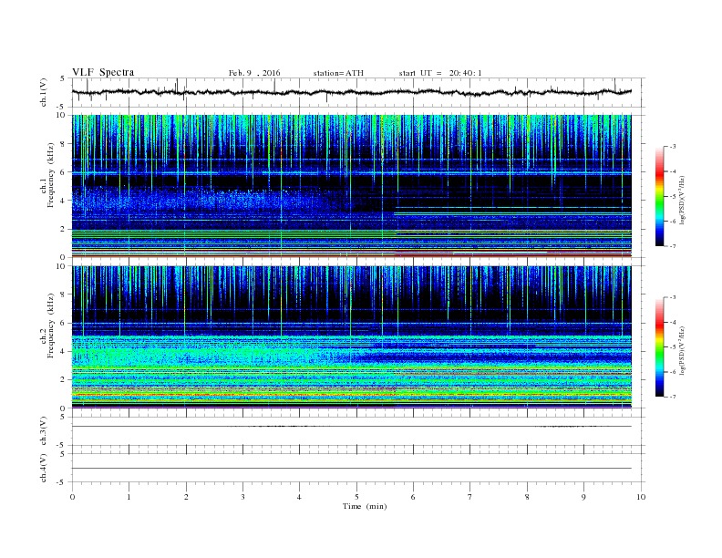The height and width of the screenshot is (558, 722).
Task: Click the "1" tick label on the time axis
Action: pyautogui.click(x=129, y=497)
